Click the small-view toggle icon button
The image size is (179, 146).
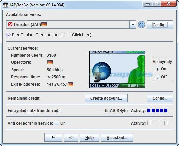[x=53, y=137]
